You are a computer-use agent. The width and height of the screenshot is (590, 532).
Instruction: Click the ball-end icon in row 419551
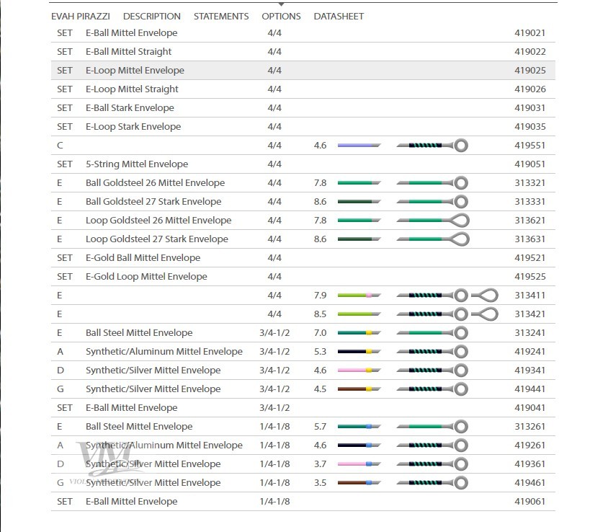432,146
